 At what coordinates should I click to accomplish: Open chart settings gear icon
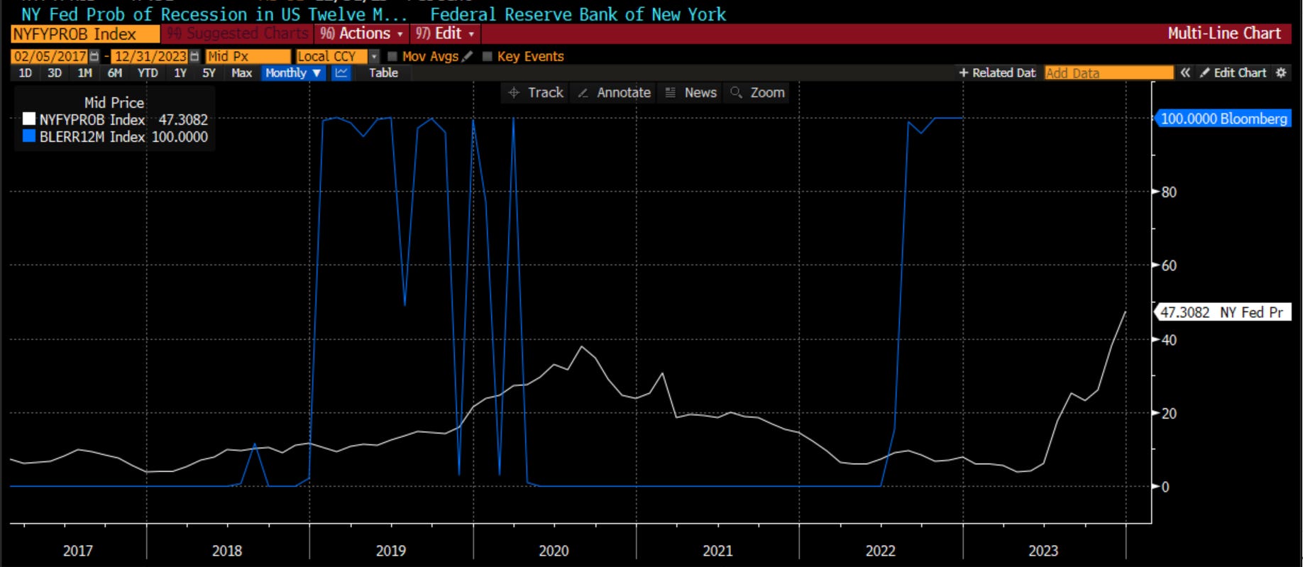[1281, 72]
